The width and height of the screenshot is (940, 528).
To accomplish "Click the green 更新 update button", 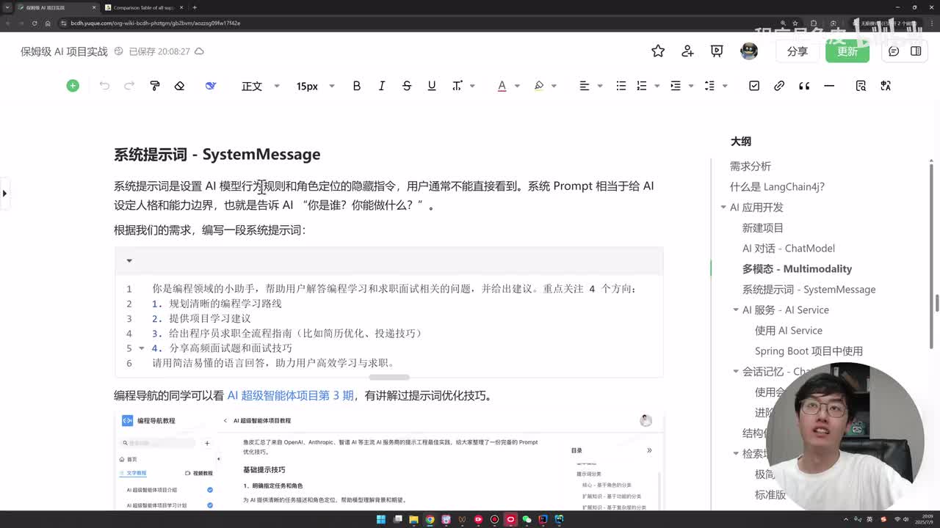I will click(x=847, y=51).
